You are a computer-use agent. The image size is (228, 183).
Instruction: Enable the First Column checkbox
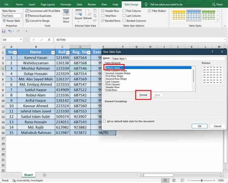(124, 11)
